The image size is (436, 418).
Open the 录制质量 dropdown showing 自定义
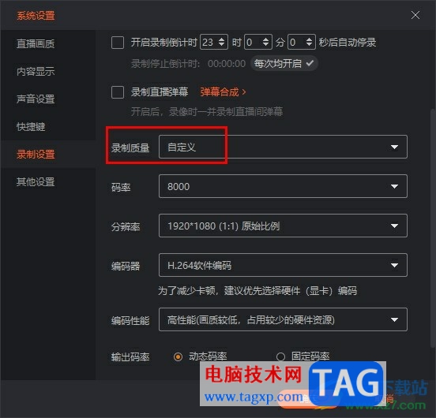pos(283,147)
